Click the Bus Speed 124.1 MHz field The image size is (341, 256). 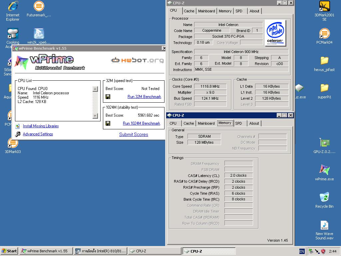210,98
